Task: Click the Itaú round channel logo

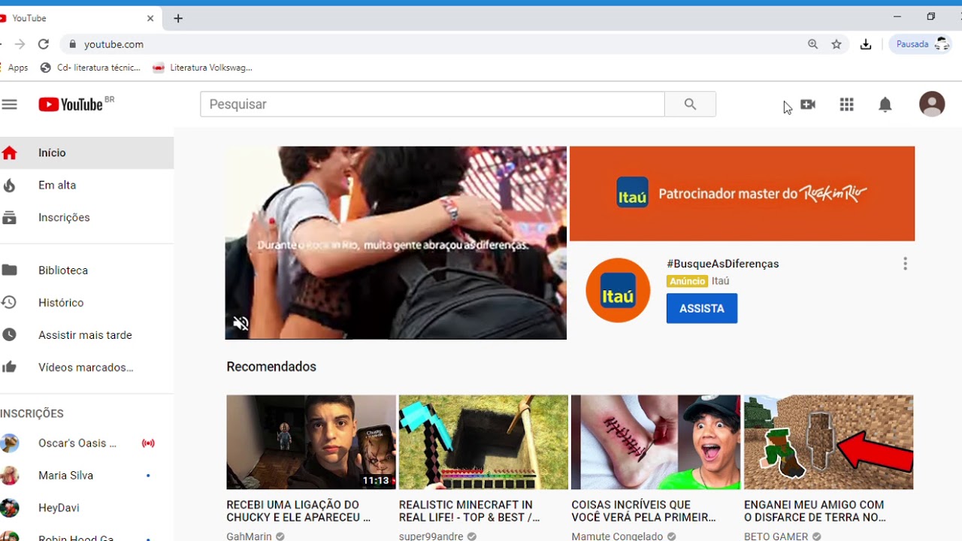Action: point(618,290)
